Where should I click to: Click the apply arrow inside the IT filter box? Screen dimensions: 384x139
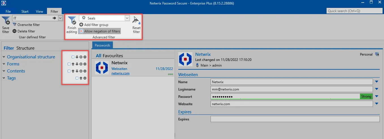pos(55,18)
